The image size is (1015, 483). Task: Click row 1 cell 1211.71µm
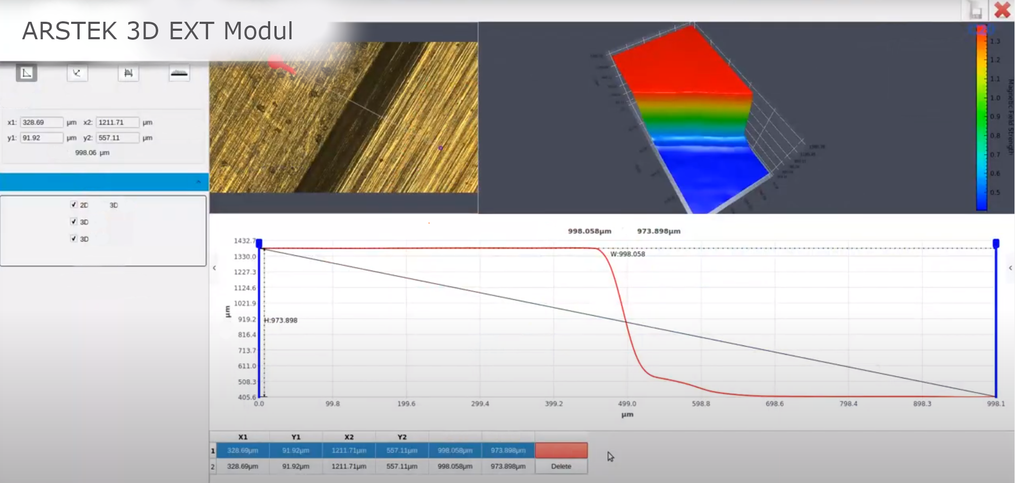[349, 451]
